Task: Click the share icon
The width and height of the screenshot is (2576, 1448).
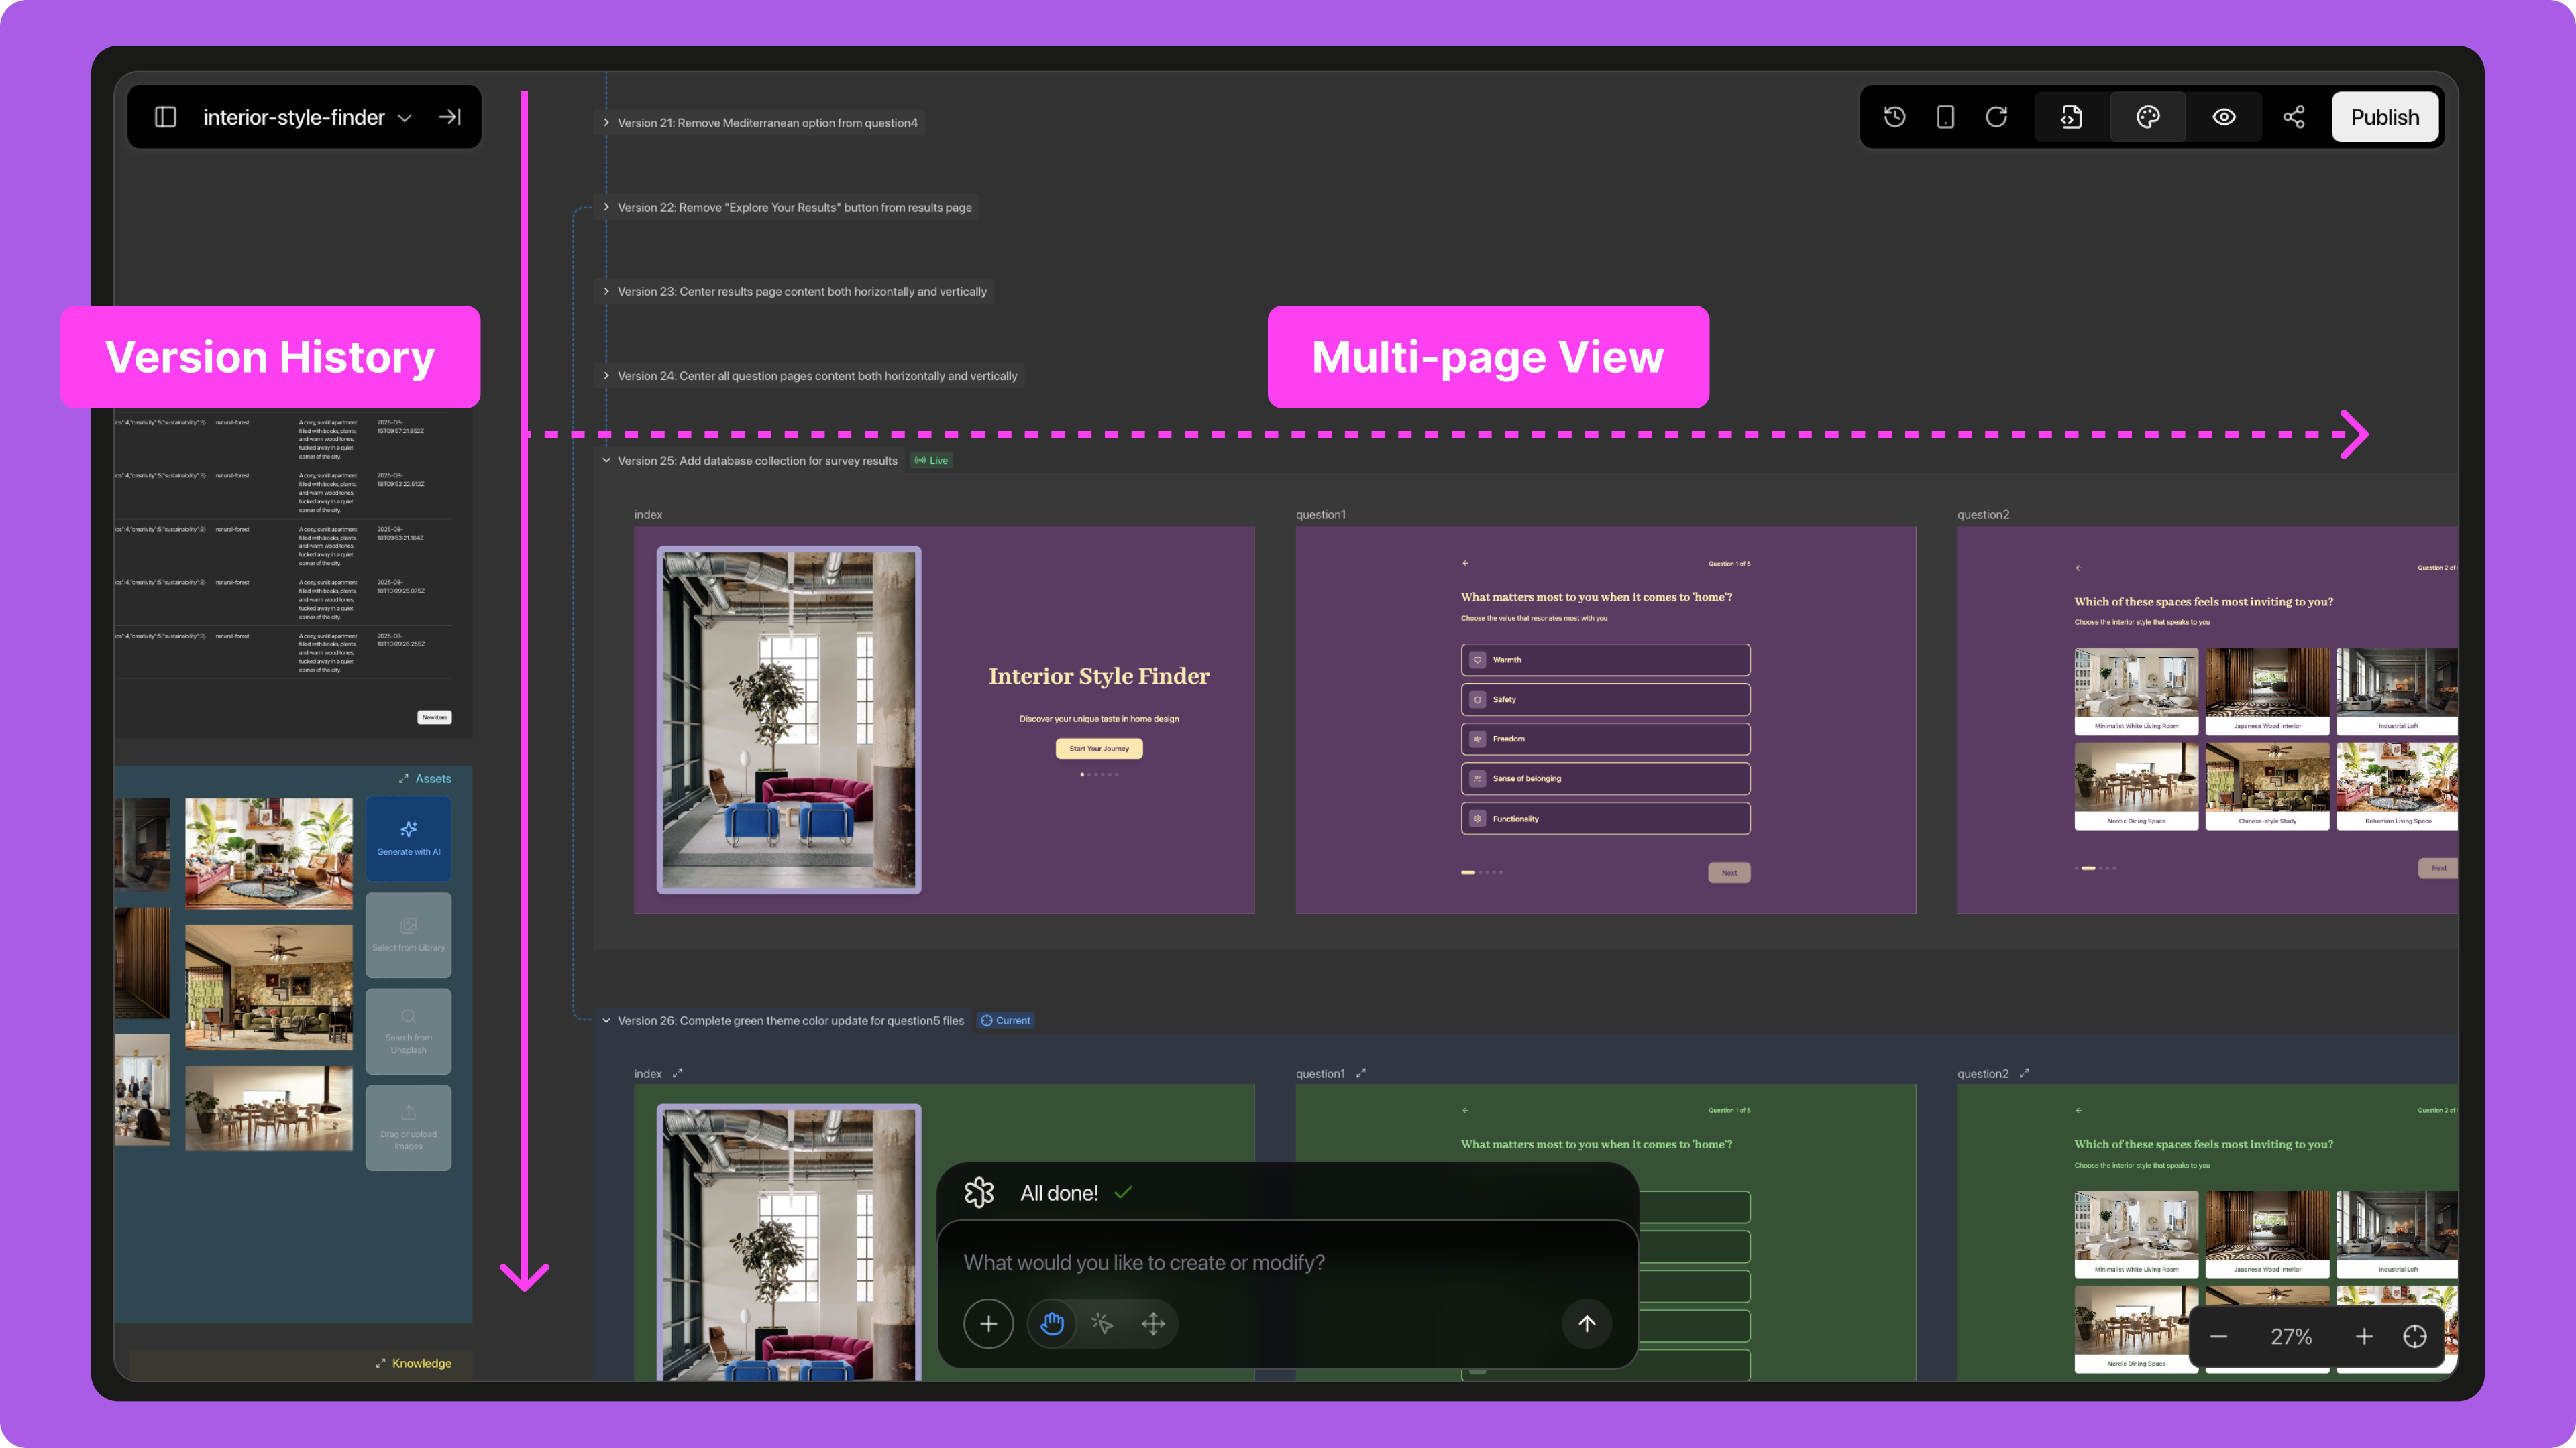Action: [x=2294, y=117]
